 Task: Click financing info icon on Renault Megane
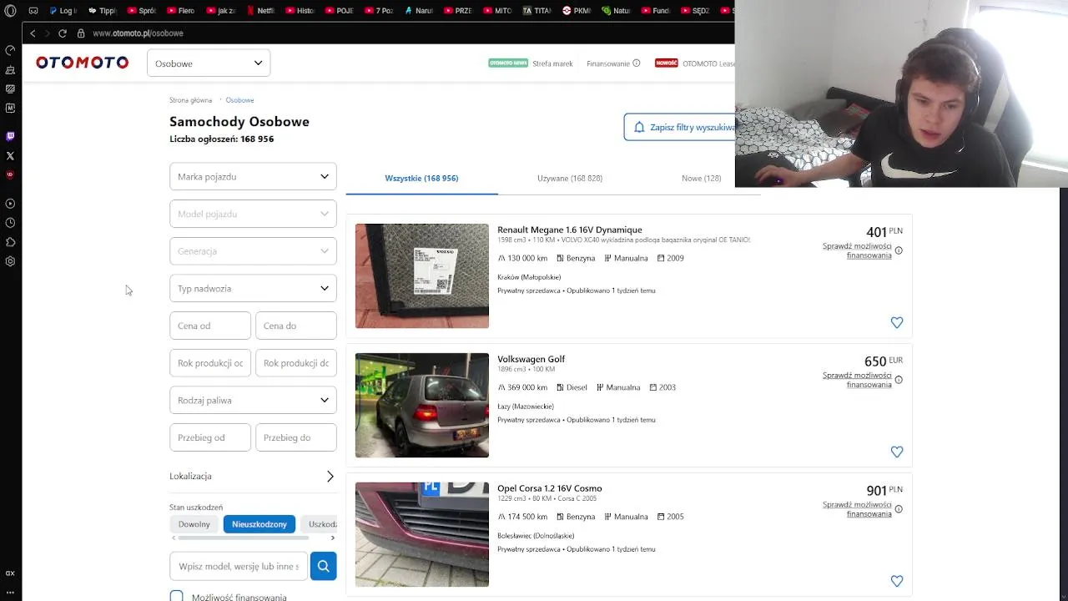click(x=899, y=250)
